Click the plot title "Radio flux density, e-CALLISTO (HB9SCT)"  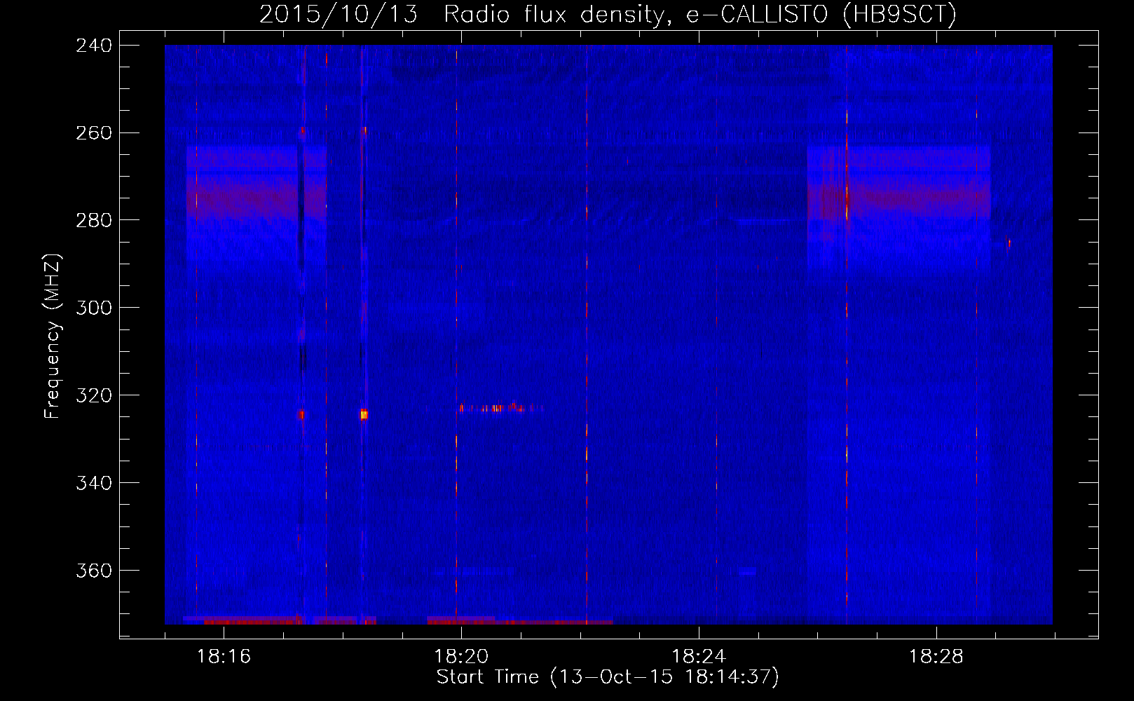pos(699,14)
